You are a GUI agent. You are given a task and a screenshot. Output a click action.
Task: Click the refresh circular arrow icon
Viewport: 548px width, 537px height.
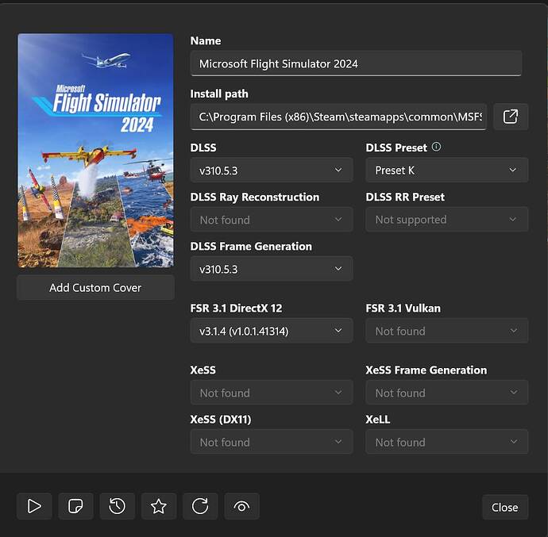point(200,506)
